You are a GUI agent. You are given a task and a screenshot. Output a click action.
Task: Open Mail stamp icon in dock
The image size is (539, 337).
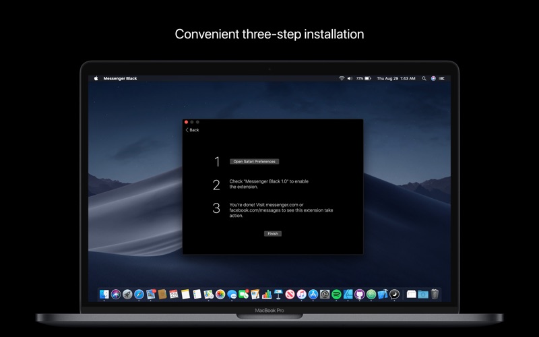[150, 295]
